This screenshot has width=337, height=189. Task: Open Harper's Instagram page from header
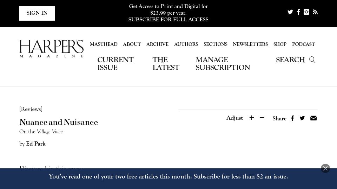click(306, 12)
